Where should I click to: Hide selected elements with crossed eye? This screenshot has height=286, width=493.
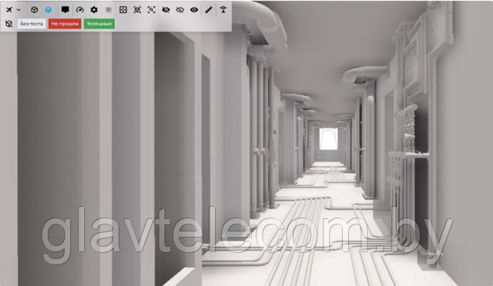coord(166,10)
